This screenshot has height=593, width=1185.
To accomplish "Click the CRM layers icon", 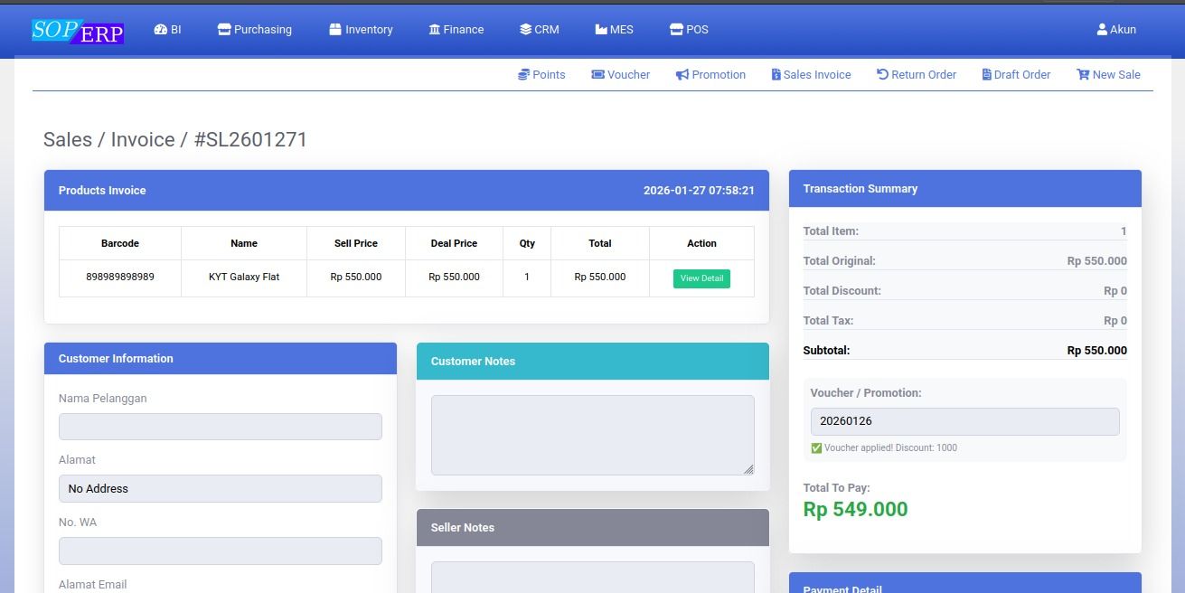I will (x=525, y=30).
